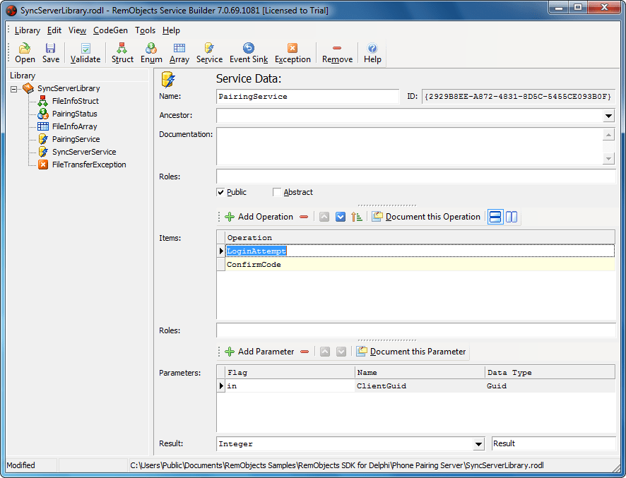Enable the Abstract checkbox

[277, 192]
